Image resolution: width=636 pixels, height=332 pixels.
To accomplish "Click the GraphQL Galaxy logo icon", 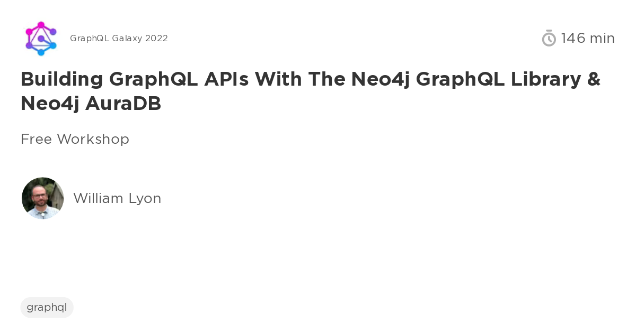I will [41, 39].
